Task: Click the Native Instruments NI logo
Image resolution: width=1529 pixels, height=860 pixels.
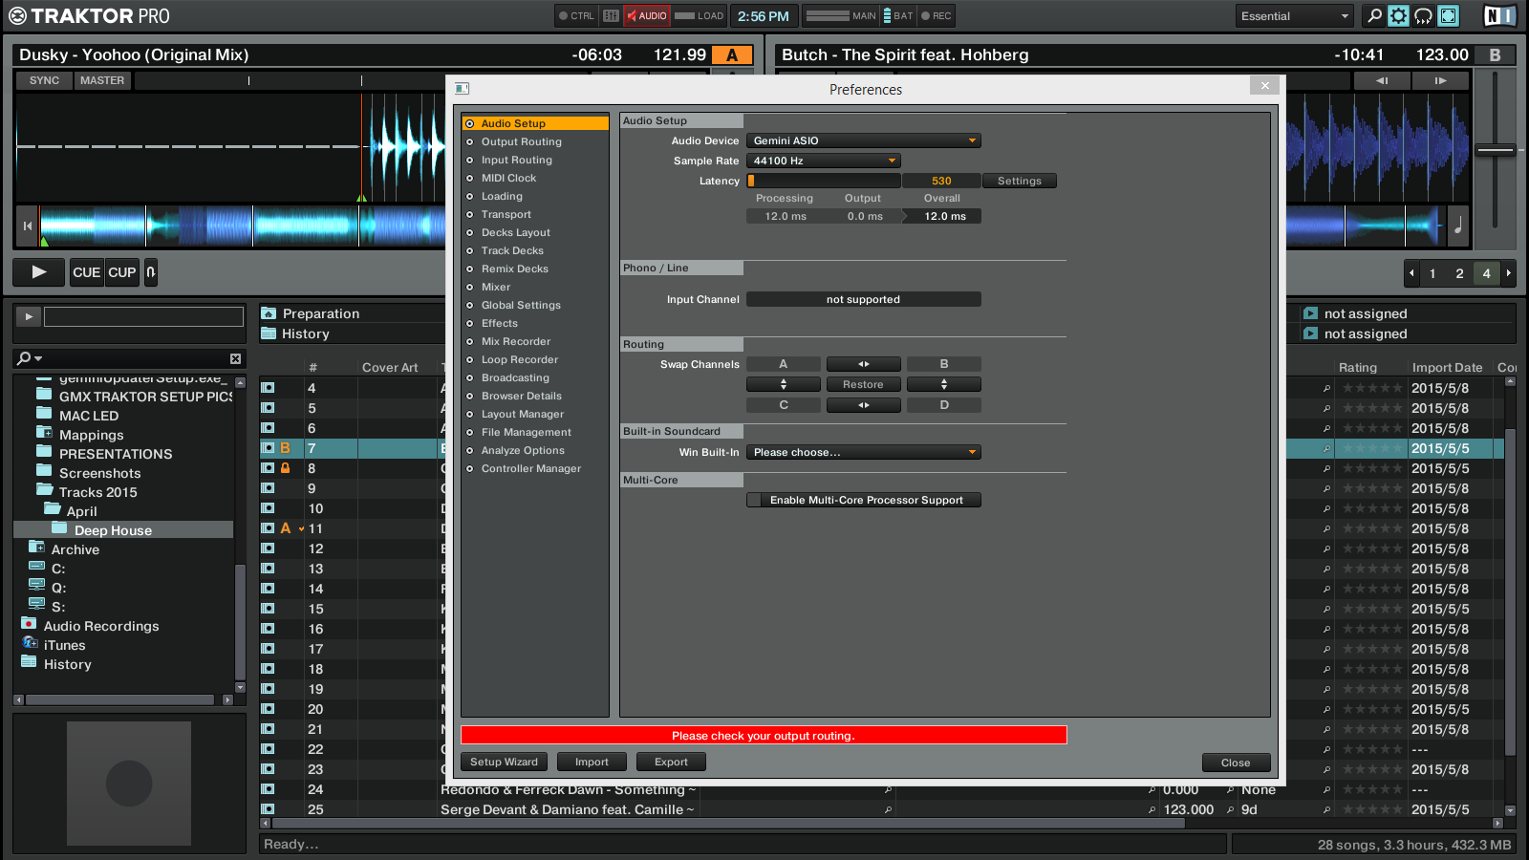Action: coord(1499,15)
